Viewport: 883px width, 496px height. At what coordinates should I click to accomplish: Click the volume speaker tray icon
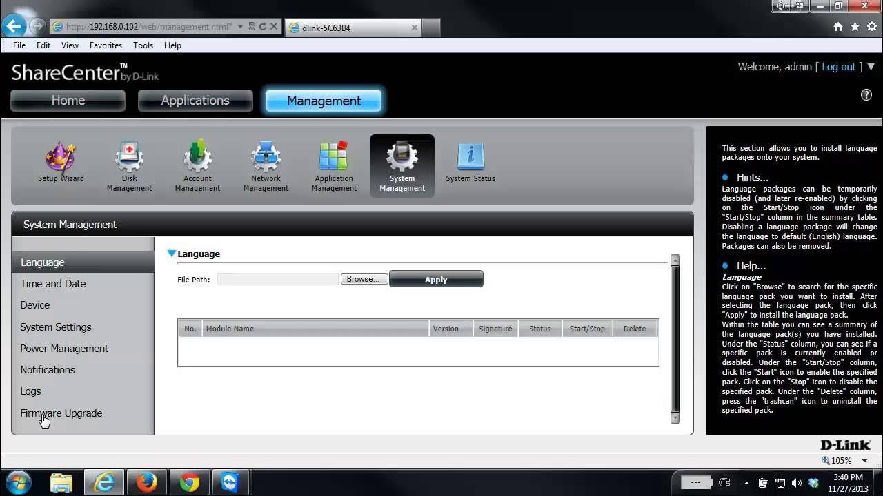coord(797,483)
